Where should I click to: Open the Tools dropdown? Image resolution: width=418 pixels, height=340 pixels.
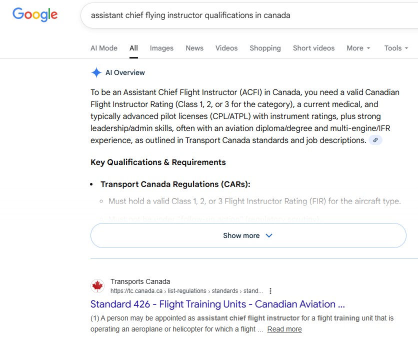coord(396,48)
